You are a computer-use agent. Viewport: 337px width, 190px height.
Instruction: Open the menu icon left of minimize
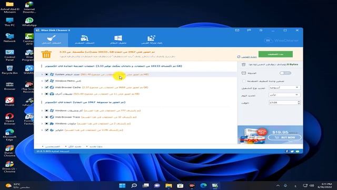pos(261,31)
